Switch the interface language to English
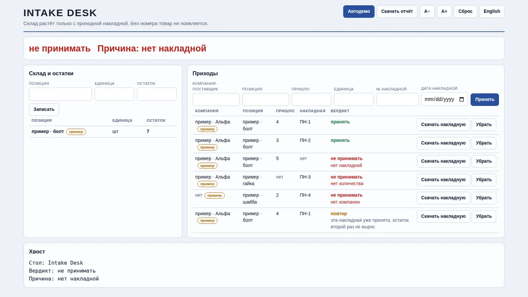Image resolution: width=528 pixels, height=297 pixels. click(x=492, y=11)
